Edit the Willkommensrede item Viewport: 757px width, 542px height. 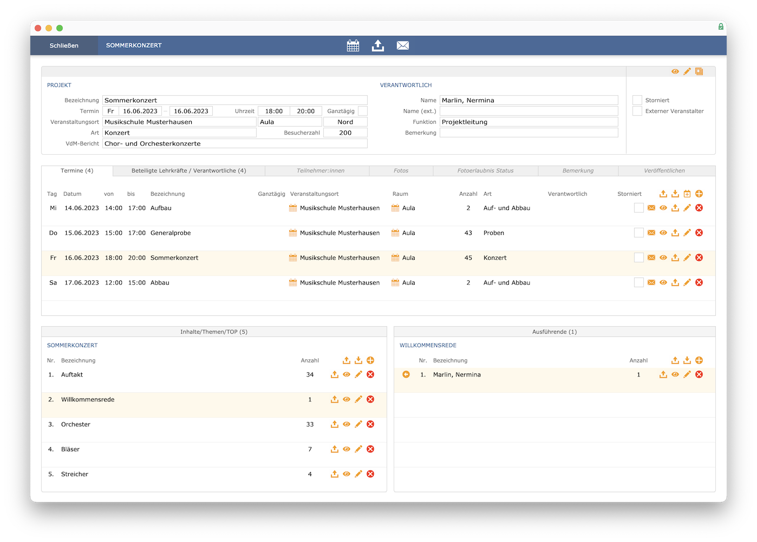[x=358, y=399]
